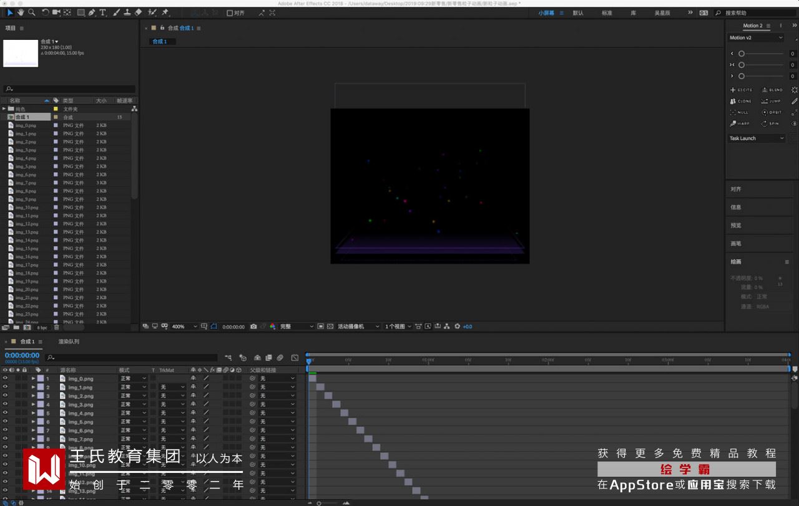Image resolution: width=799 pixels, height=506 pixels.
Task: Select the Brush tool
Action: pyautogui.click(x=116, y=12)
